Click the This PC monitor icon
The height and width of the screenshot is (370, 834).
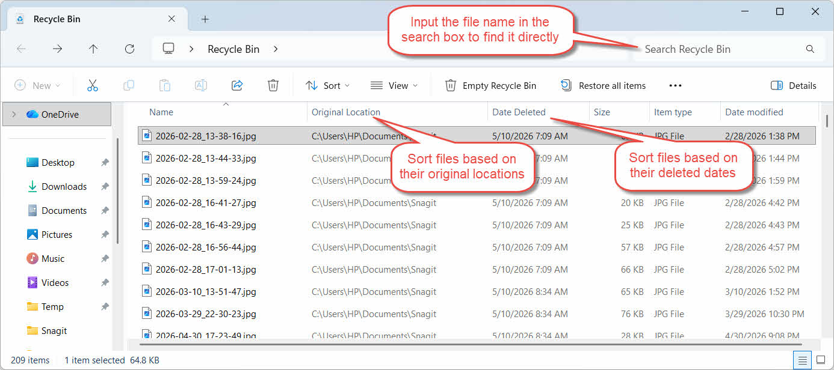pos(168,49)
